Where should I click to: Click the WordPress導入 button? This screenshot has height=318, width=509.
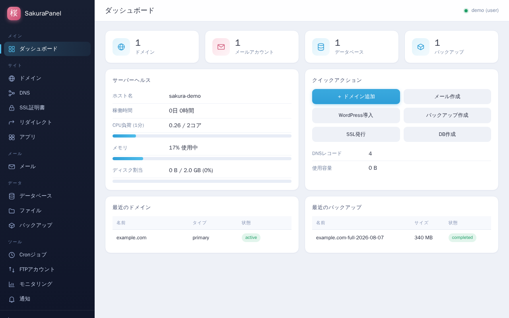coord(356,115)
